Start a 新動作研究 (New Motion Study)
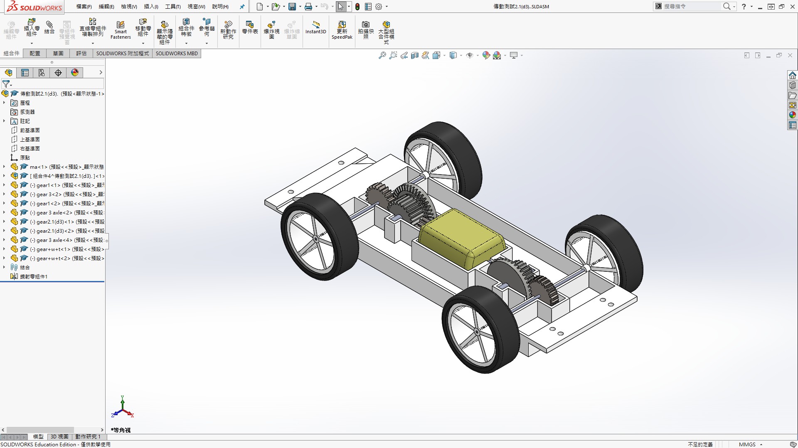This screenshot has height=448, width=798. 228,30
